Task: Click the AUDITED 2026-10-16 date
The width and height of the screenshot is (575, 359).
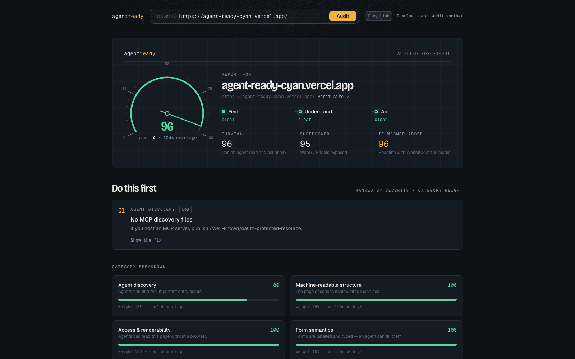Action: point(424,53)
